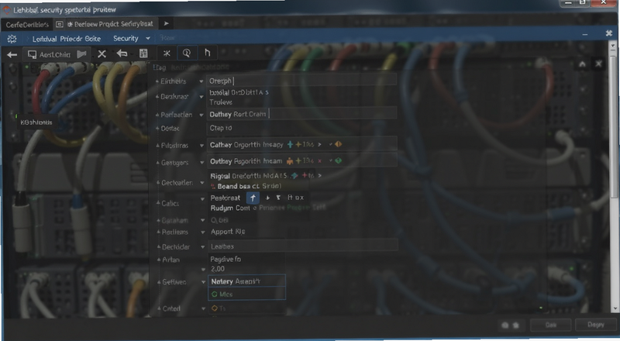Viewport: 620px width, 341px height.
Task: Select the radio next to Rudym Cont
Action: [x=255, y=208]
